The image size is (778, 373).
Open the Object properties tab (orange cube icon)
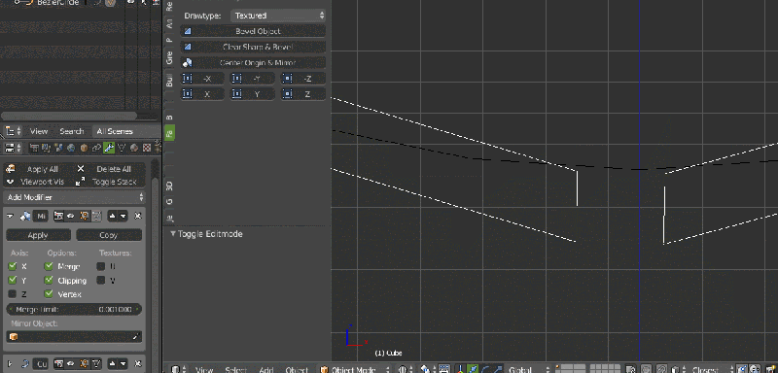pyautogui.click(x=84, y=148)
